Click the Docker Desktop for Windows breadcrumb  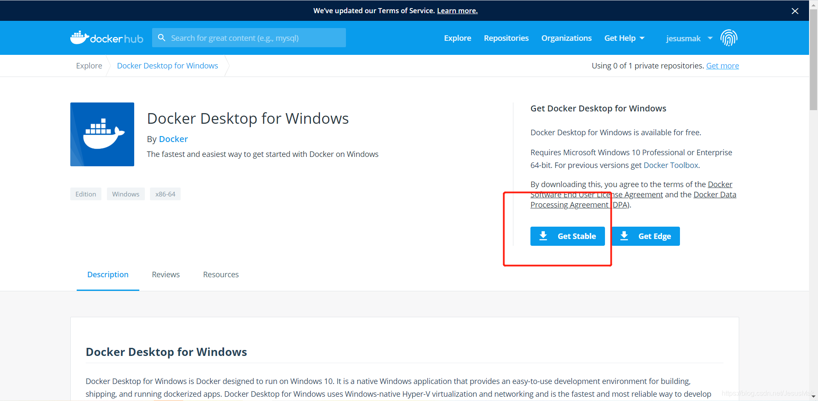[x=167, y=65]
